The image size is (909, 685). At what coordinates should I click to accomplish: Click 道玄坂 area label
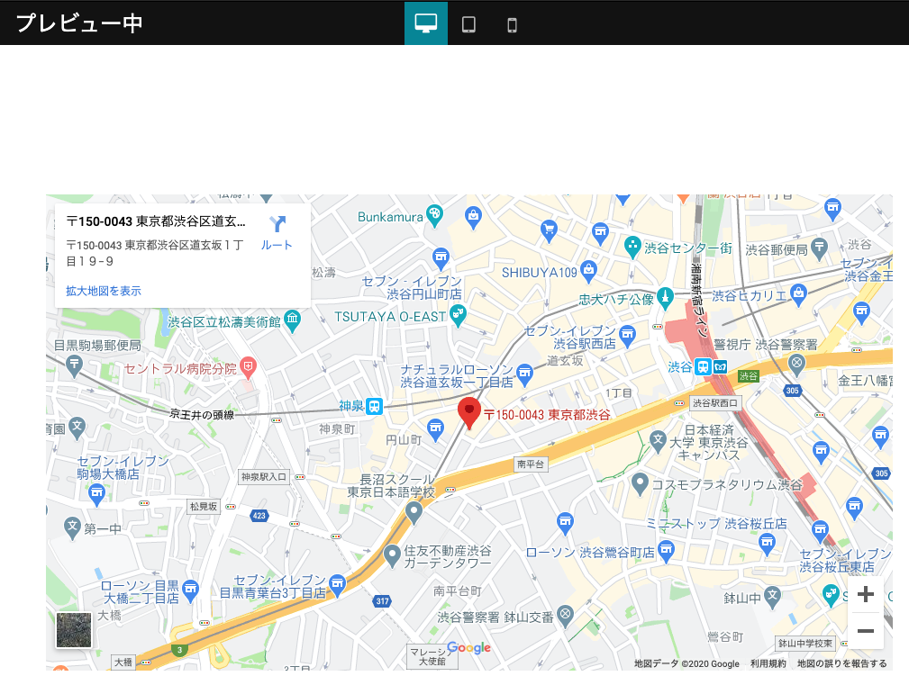coord(565,360)
